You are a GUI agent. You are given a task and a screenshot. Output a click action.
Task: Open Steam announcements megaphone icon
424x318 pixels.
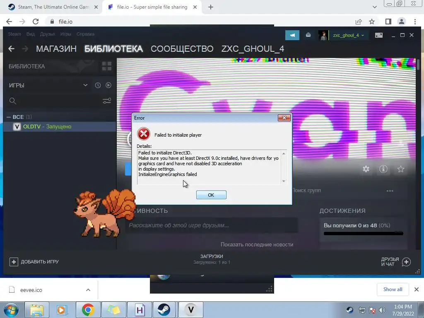(292, 35)
